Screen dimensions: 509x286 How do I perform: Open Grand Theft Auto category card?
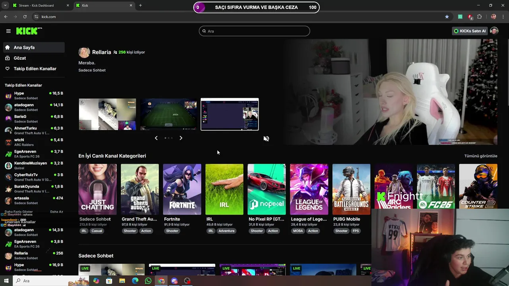140,189
